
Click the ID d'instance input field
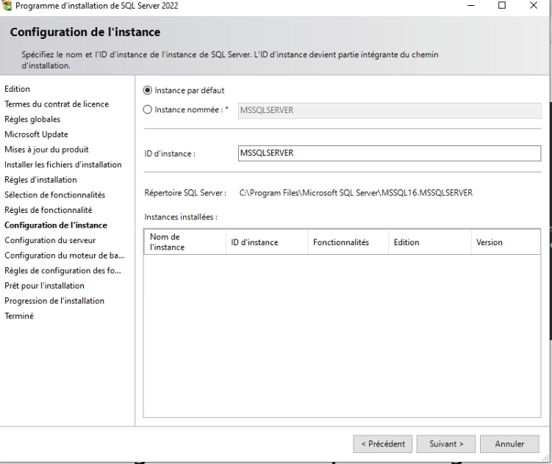390,153
